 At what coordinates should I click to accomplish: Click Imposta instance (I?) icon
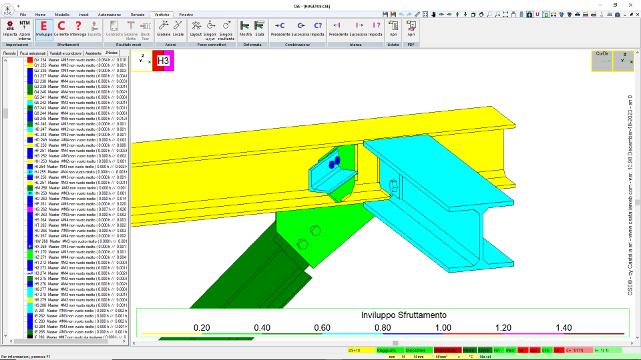(375, 29)
